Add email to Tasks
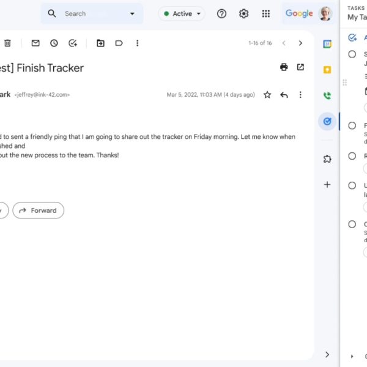The width and height of the screenshot is (367, 367). pos(73,43)
